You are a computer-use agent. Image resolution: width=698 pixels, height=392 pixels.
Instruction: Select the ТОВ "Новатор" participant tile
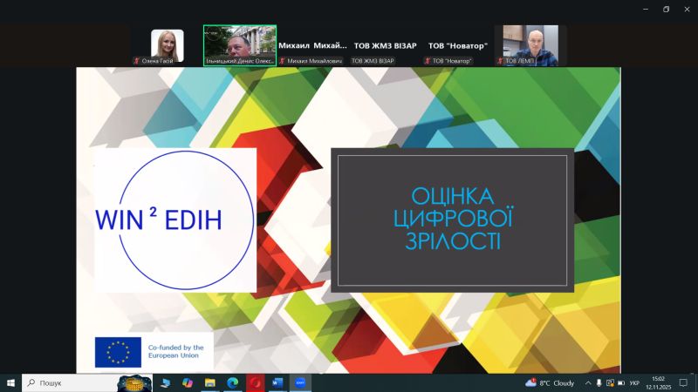click(458, 46)
